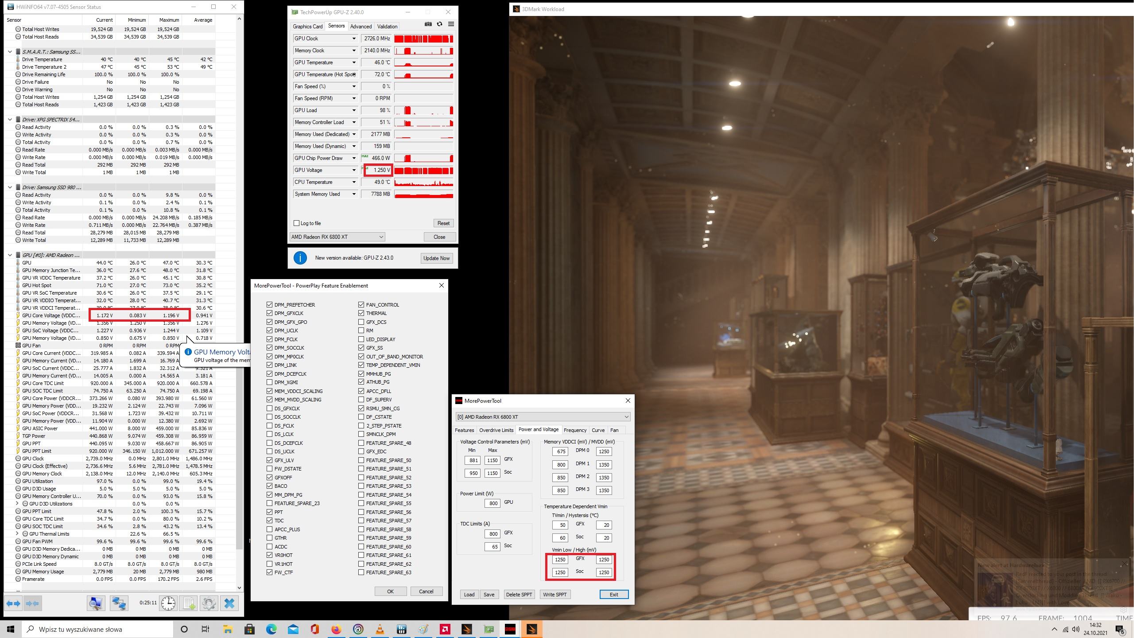Open MorePowerTool GPU selection dropdown
Screen dimensions: 1140x638
tap(543, 417)
